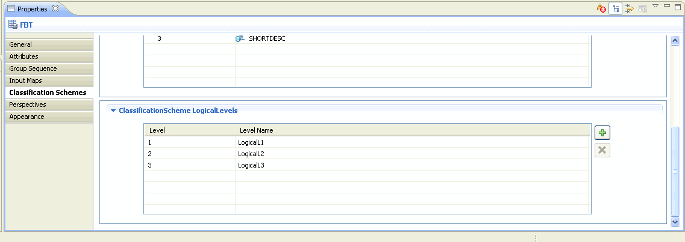The width and height of the screenshot is (685, 242).
Task: Open the Appearance tab
Action: click(49, 116)
